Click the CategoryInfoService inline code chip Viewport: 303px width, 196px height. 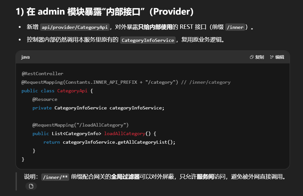pos(148,40)
